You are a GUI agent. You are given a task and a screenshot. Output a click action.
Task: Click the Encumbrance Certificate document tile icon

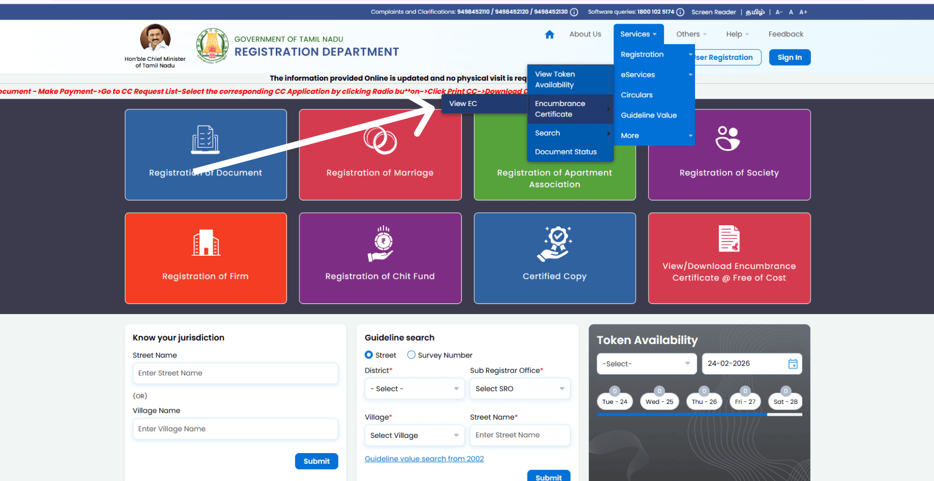coord(729,239)
